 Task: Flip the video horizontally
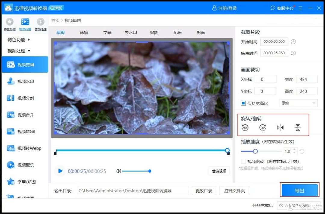pyautogui.click(x=280, y=127)
